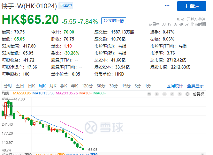Toggle the MA20 moving average indicator
Image resolution: width=213 pixels, height=155 pixels.
pyautogui.click(x=67, y=93)
